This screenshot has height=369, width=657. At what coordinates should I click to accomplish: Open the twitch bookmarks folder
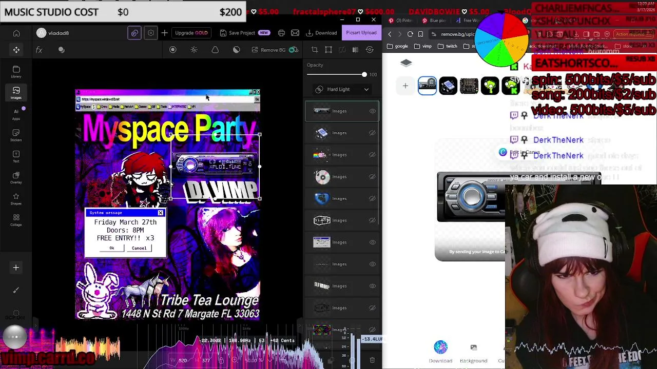pyautogui.click(x=448, y=46)
